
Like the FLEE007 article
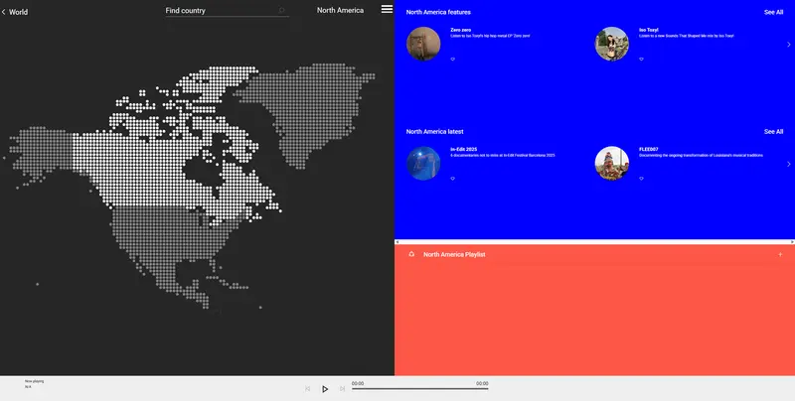pos(641,179)
